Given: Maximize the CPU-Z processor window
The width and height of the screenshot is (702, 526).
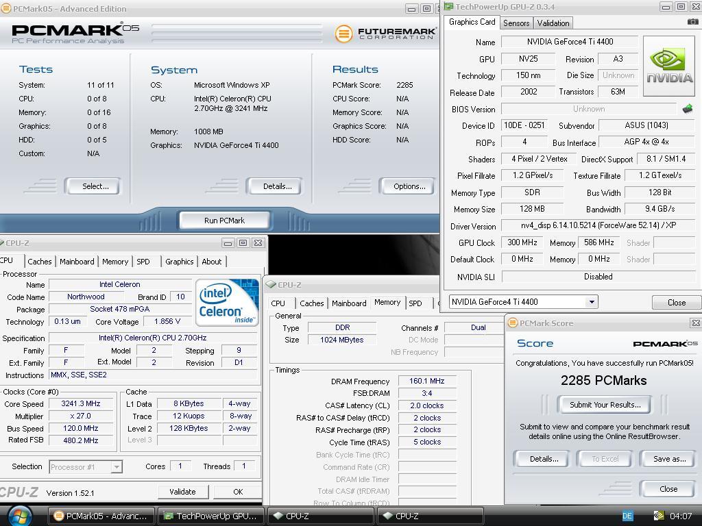Looking at the screenshot, I should point(243,243).
